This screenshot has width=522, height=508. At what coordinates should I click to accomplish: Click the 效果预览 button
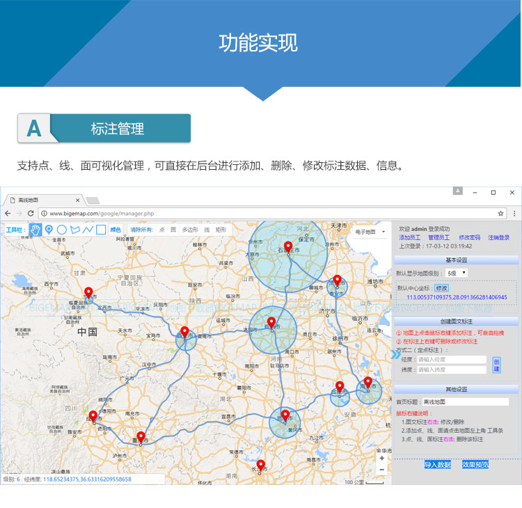tap(475, 464)
